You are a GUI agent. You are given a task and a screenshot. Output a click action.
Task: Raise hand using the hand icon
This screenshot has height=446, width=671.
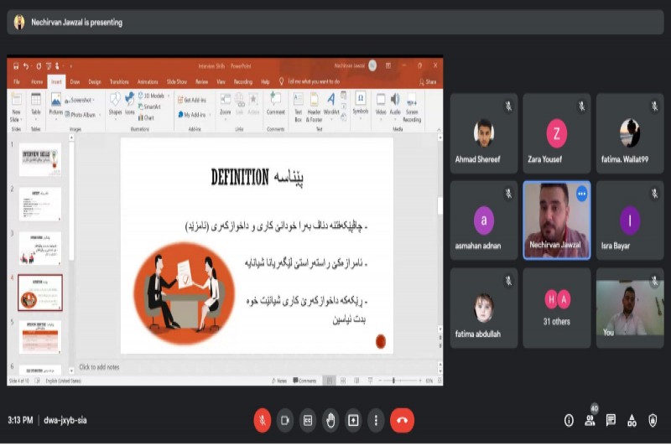(330, 420)
